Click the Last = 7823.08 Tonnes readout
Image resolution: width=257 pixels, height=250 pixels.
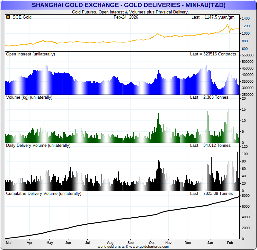(x=211, y=193)
